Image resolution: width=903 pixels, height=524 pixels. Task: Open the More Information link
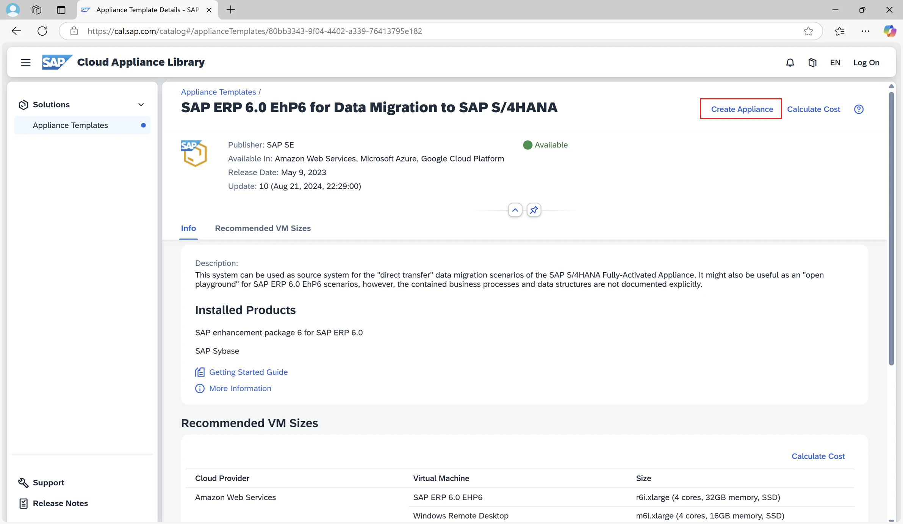point(240,388)
